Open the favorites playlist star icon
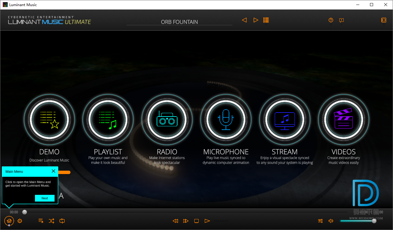This screenshot has height=230, width=393. 41,221
